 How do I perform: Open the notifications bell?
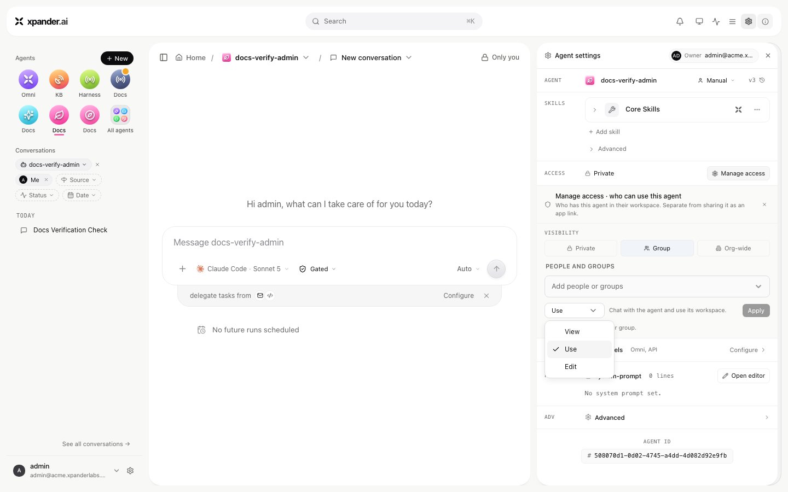click(x=680, y=21)
